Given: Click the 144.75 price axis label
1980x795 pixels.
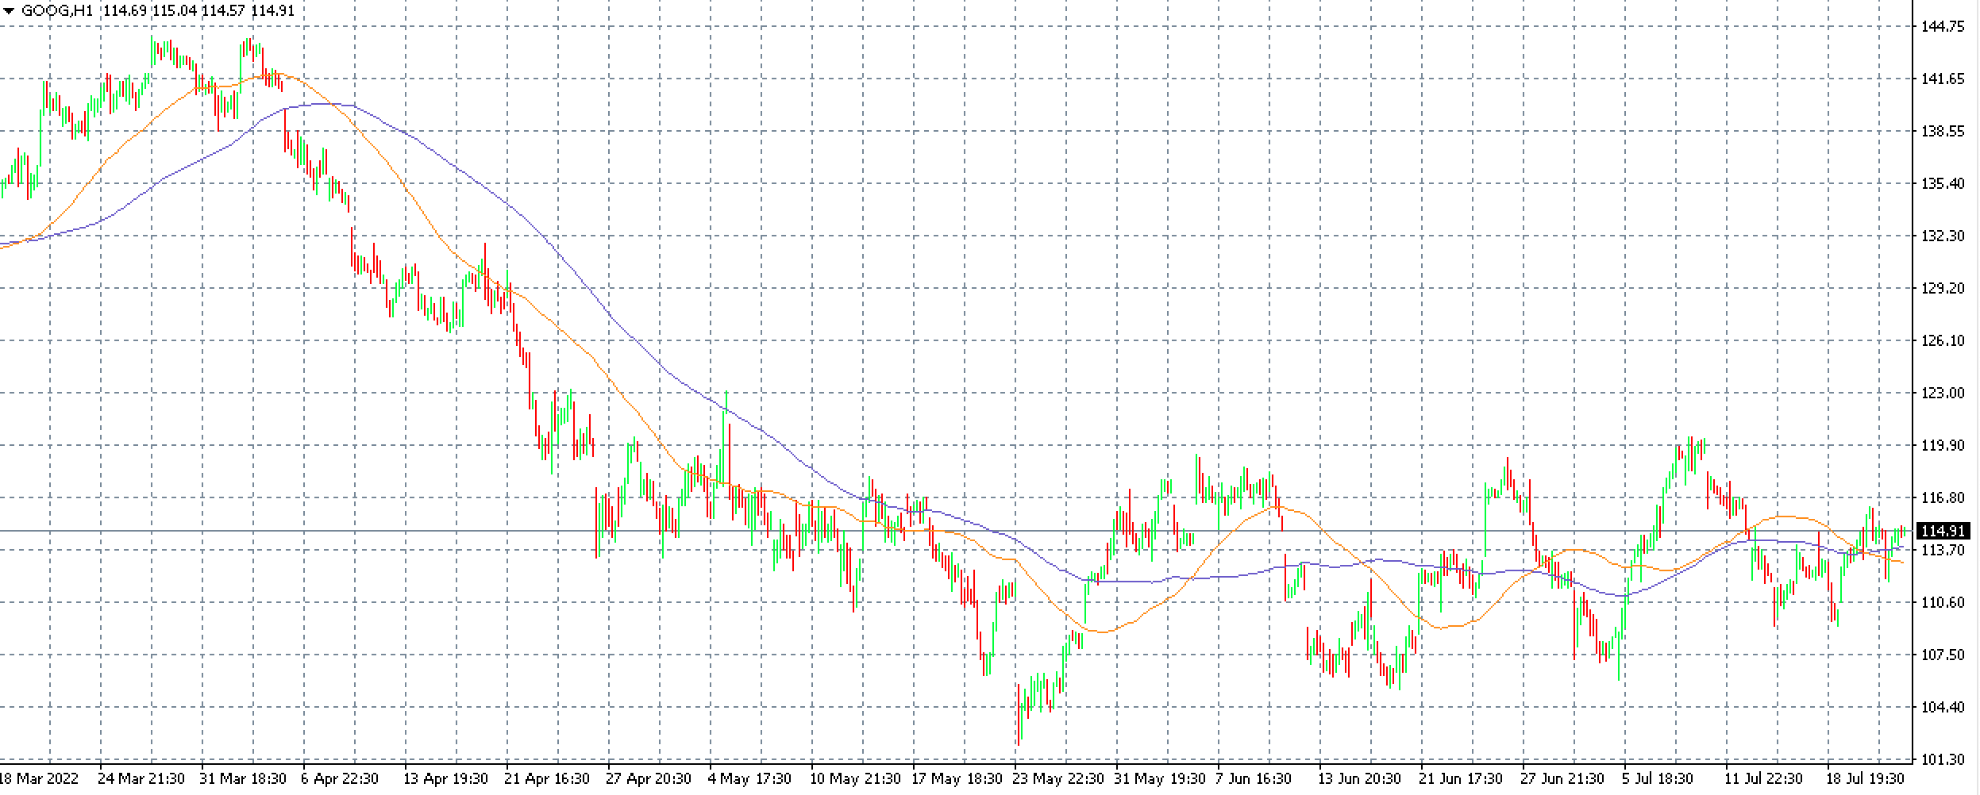Looking at the screenshot, I should [1943, 26].
